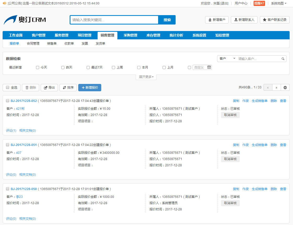Go to next page arrow
Image resolution: width=293 pixels, height=225 pixels.
(x=276, y=88)
